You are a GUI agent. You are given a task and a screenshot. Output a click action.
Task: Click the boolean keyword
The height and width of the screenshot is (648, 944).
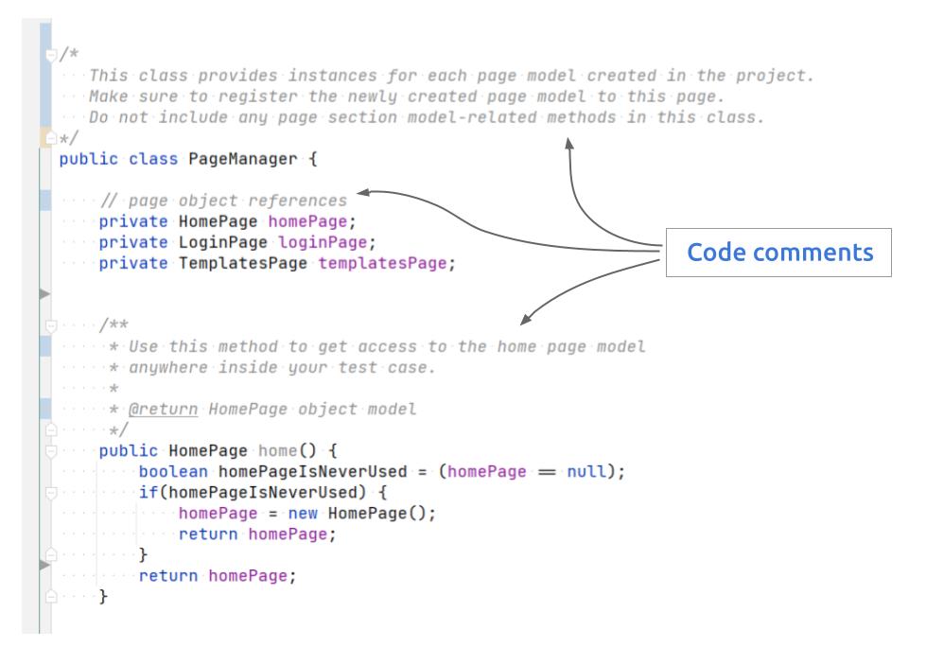click(173, 471)
